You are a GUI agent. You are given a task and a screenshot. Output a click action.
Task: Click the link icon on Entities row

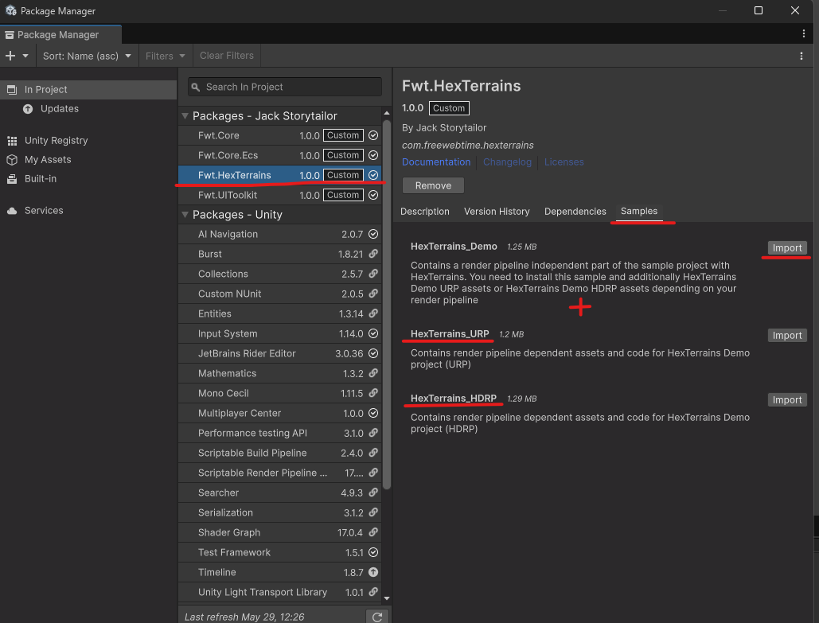373,313
